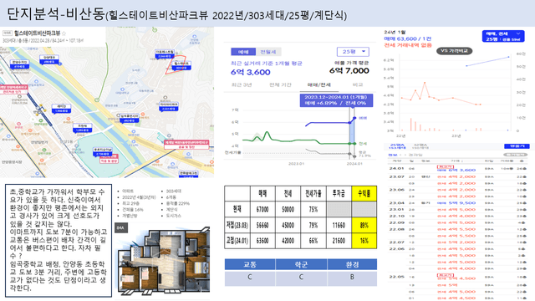The width and height of the screenshot is (535, 301).
Task: Select the 전체 기간 tab
Action: click(280, 84)
